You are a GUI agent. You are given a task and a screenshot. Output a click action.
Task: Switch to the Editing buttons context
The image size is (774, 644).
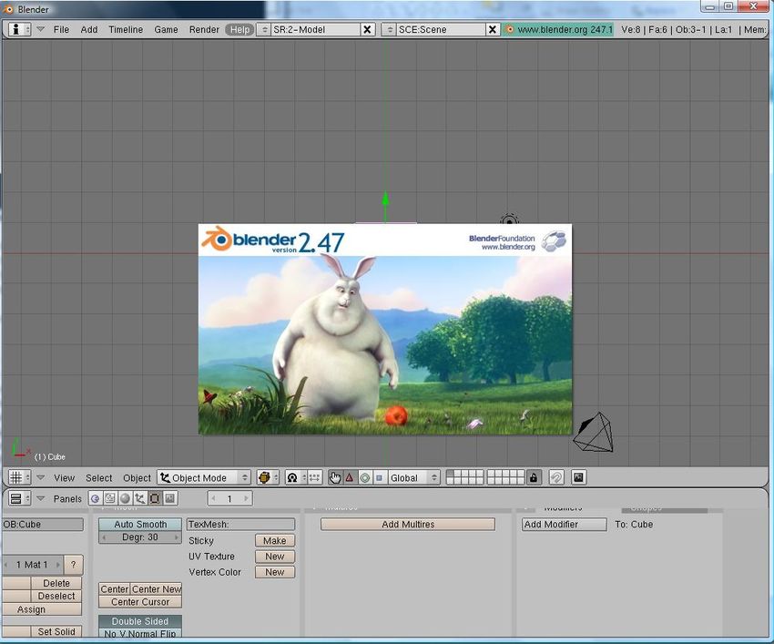click(x=155, y=498)
